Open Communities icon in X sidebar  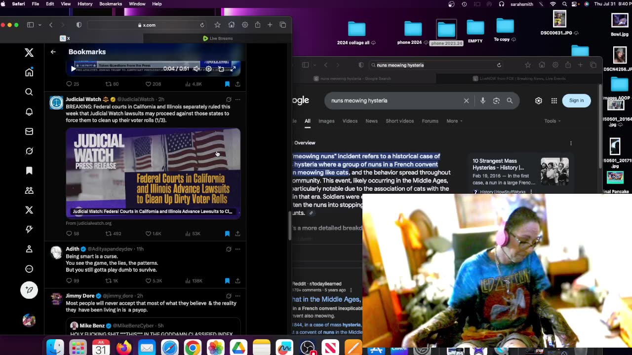click(29, 190)
